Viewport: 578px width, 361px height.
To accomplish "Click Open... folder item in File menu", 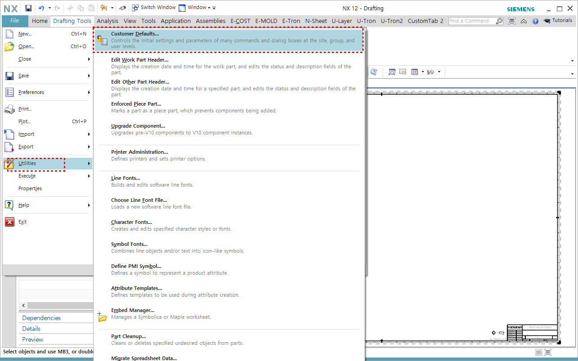I will 47,46.
